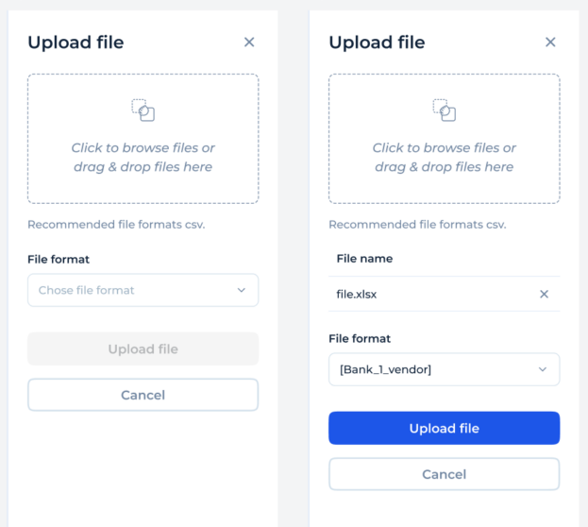Remove file.xlsx using its X icon
Image resolution: width=588 pixels, height=527 pixels.
click(x=544, y=295)
